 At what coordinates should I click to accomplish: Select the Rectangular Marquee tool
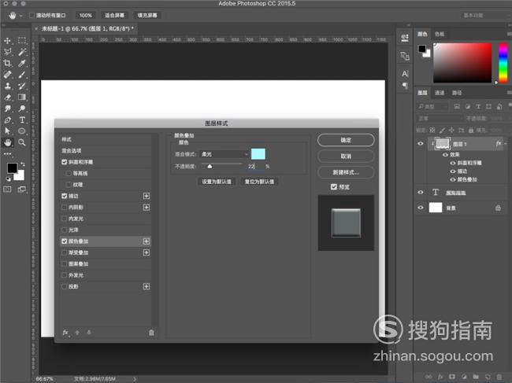click(22, 40)
